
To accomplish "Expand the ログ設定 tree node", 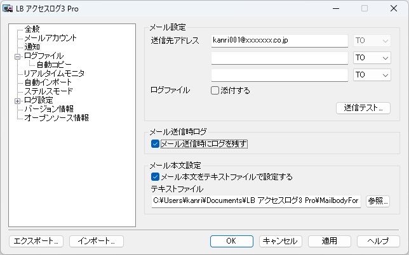I will click(x=18, y=101).
